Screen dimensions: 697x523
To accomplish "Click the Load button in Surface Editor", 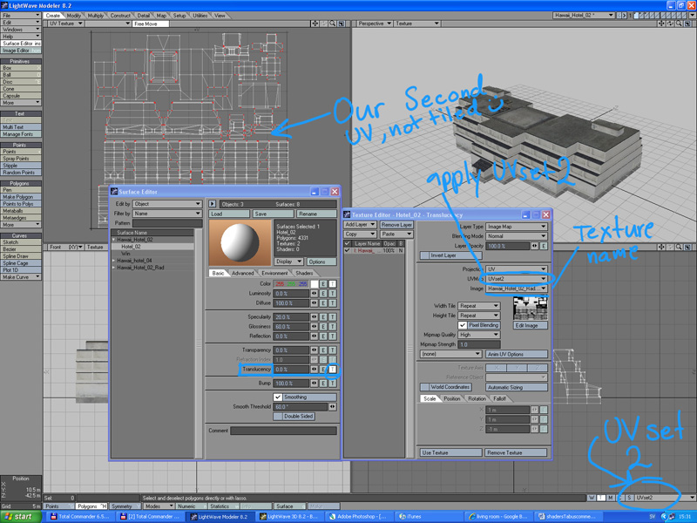I will [x=229, y=214].
